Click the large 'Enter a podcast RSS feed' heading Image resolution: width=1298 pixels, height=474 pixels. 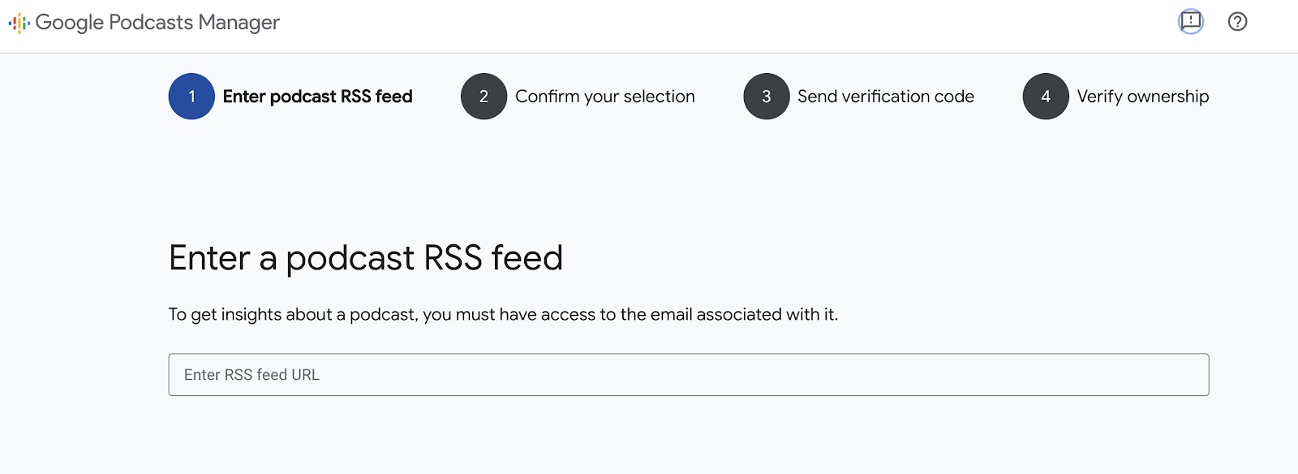coord(365,258)
